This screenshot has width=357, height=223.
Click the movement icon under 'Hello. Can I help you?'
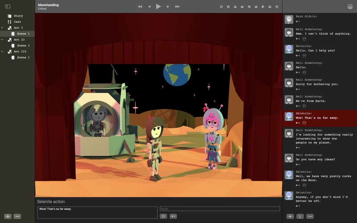click(x=298, y=55)
